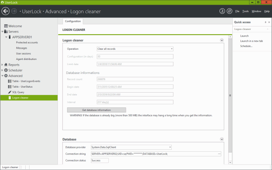Viewport: 272px width, 170px height.
Task: Click the Record count field
Action: [135, 79]
